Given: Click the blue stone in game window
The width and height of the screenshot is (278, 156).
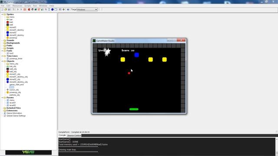Looking at the screenshot, I should tap(136, 55).
